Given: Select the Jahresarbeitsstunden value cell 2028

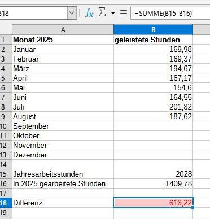Looking at the screenshot, I should pos(154,174).
